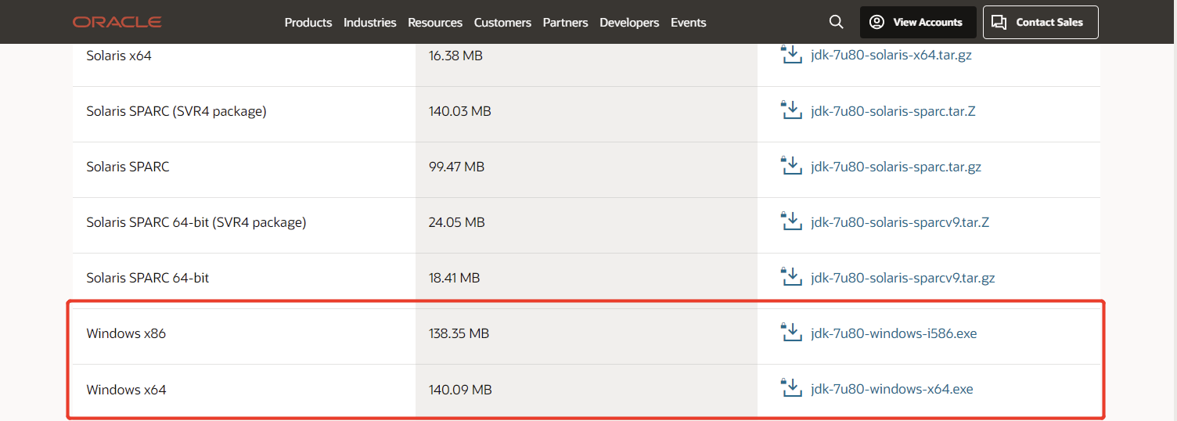Viewport: 1177px width, 421px height.
Task: Click download icon beside jdk-7u80-solaris-sparcv9.tar.Z
Action: coord(792,221)
